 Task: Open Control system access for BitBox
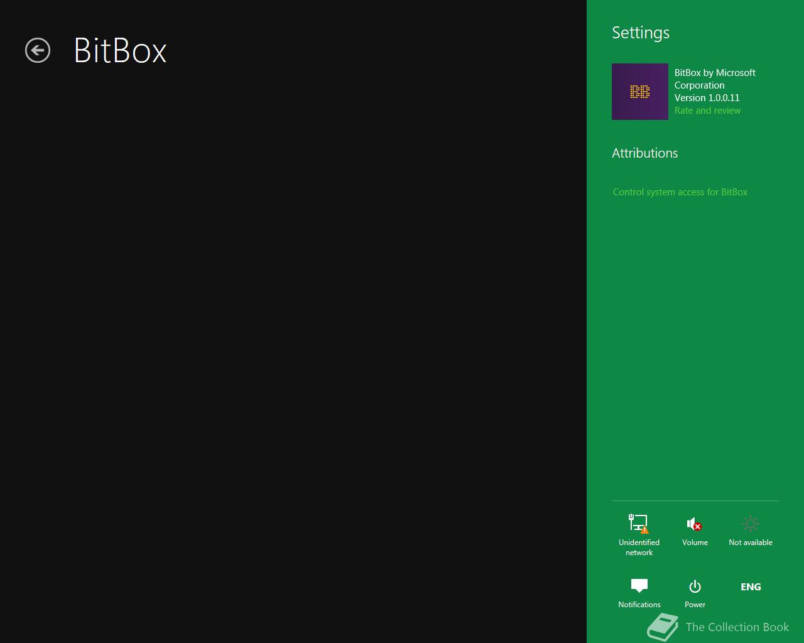680,192
